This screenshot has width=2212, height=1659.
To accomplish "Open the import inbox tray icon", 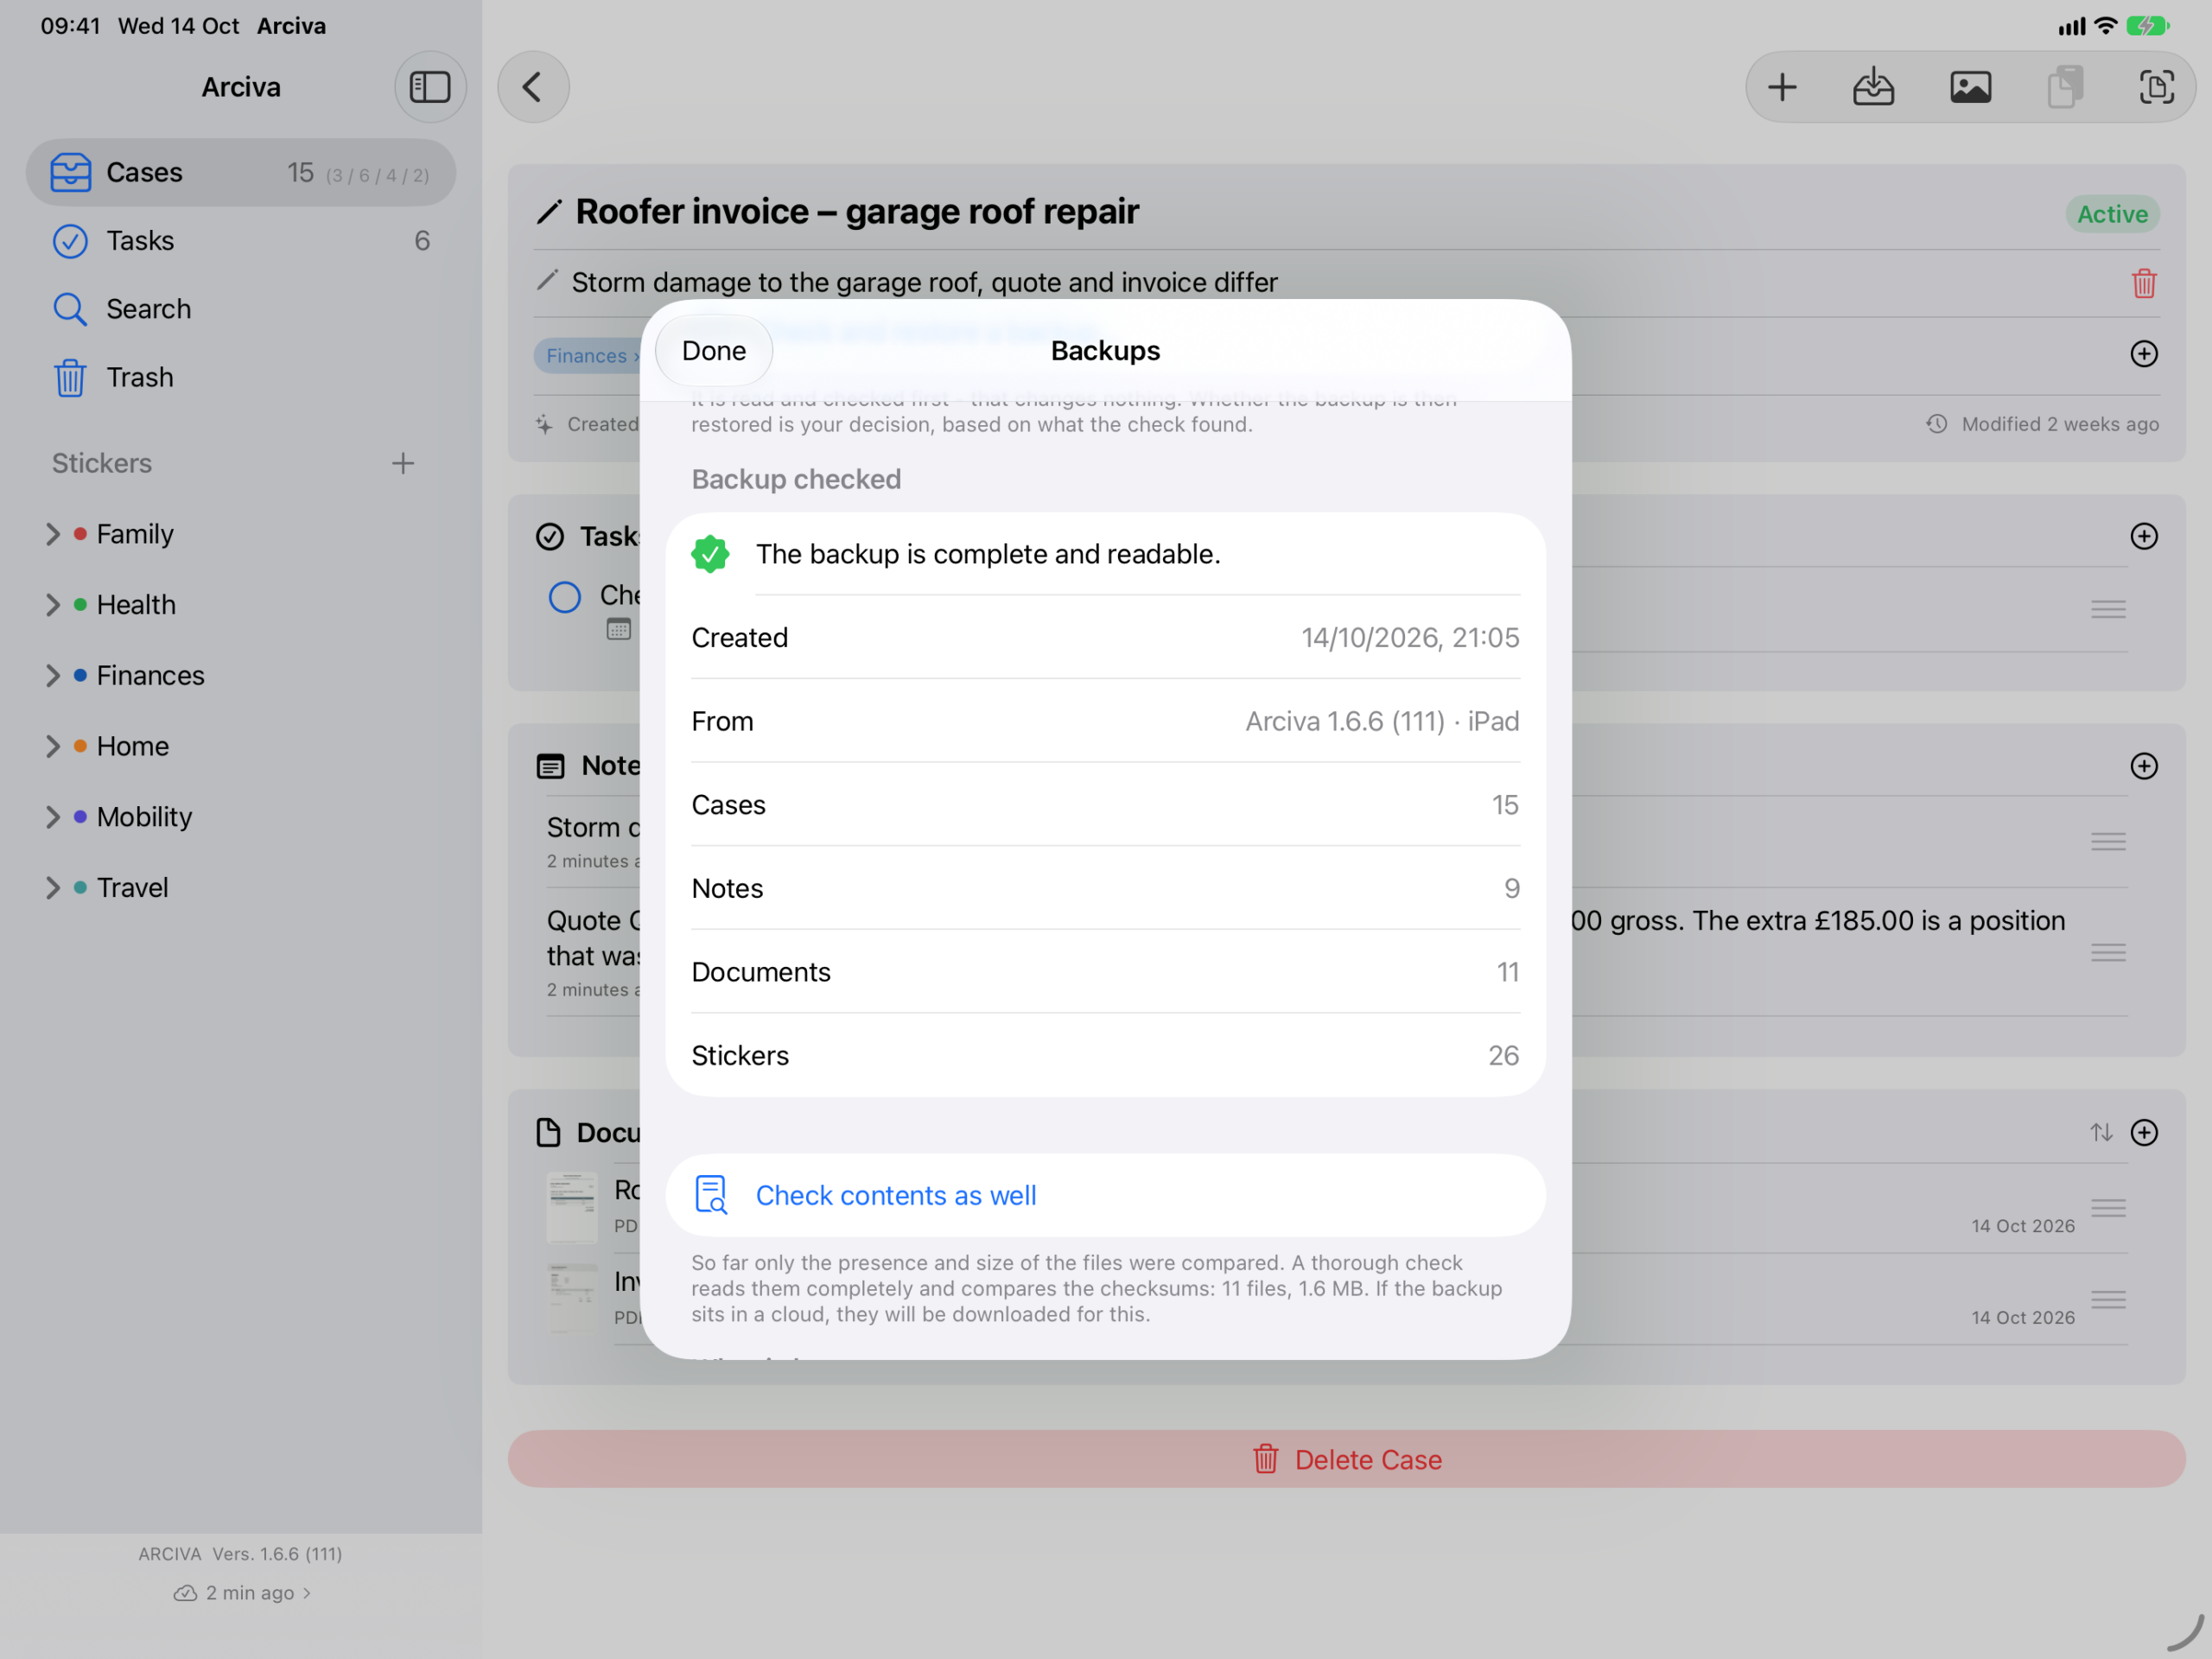I will (x=1873, y=87).
